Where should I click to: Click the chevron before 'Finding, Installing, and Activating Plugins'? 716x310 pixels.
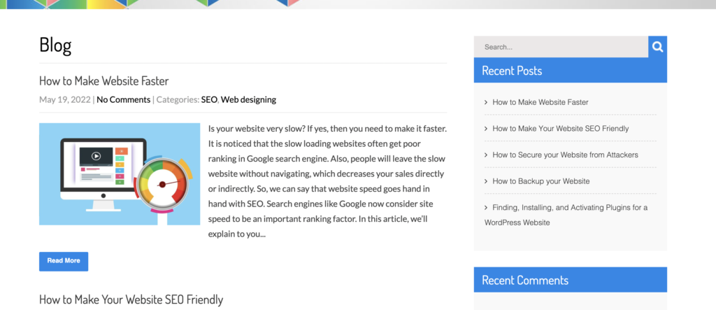pyautogui.click(x=486, y=208)
